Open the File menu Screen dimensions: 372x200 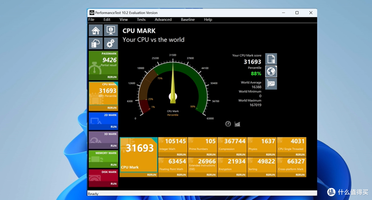click(91, 19)
